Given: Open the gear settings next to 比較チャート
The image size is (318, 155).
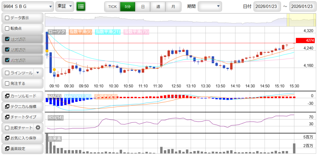Looking at the screenshot, I should tap(38, 127).
